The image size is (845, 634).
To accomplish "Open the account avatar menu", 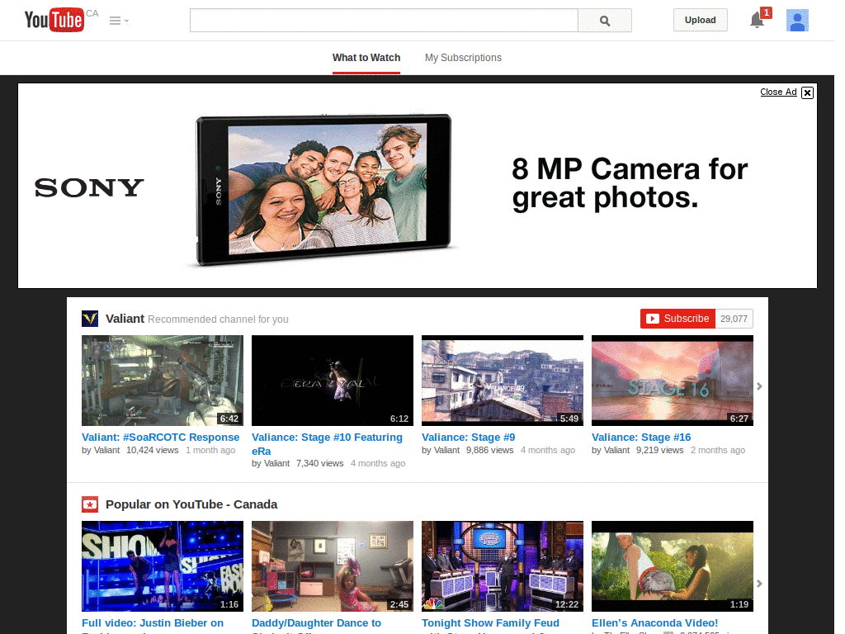I will 797,21.
